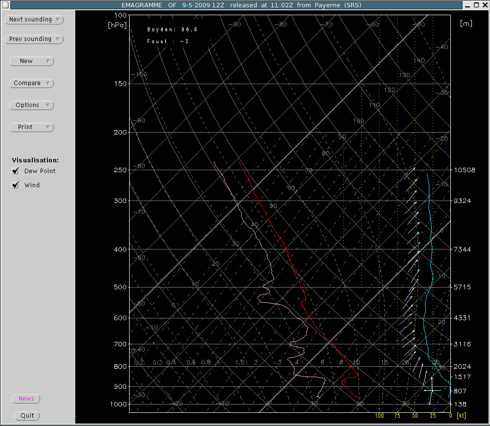Viewport: 490px width, 426px height.
Task: Open the Prev sounding dropdown
Action: pyautogui.click(x=34, y=40)
